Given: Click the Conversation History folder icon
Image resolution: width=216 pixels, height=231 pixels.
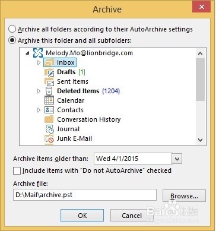Looking at the screenshot, I should (x=49, y=119).
